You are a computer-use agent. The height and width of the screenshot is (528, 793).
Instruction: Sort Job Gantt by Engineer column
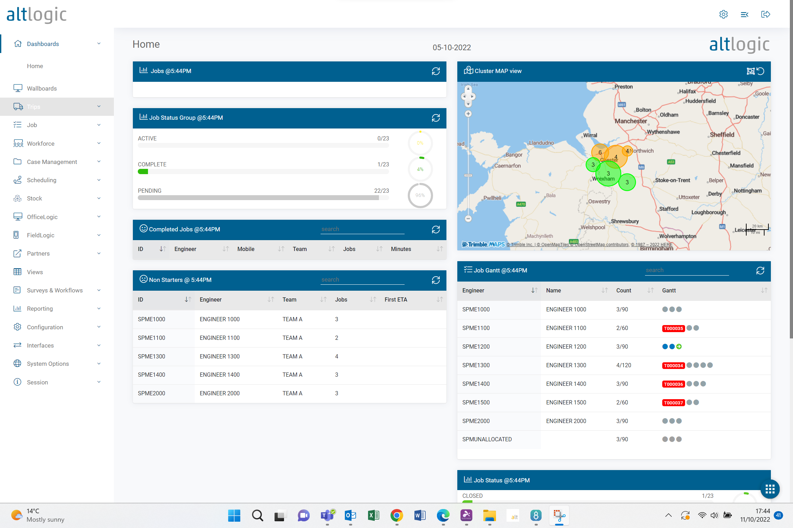(x=534, y=290)
